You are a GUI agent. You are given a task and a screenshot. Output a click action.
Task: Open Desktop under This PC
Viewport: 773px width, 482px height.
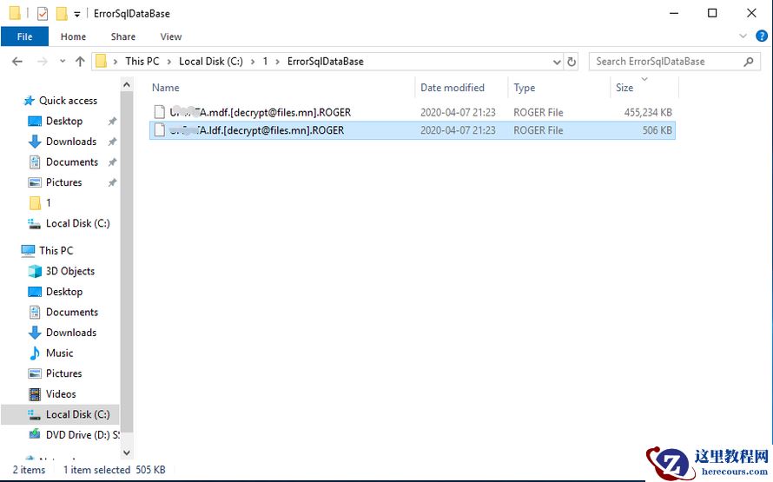[64, 291]
